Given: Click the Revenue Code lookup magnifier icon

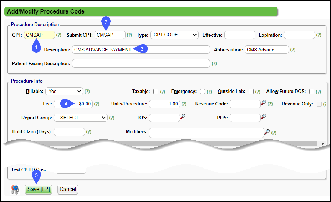Looking at the screenshot, I should (x=264, y=103).
